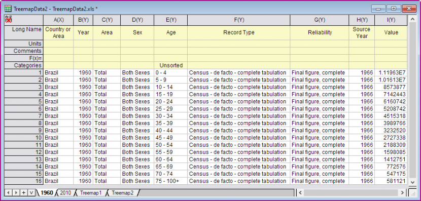Viewport: 421px width, 201px height.
Task: Click the value cell '581121'
Action: [x=391, y=181]
